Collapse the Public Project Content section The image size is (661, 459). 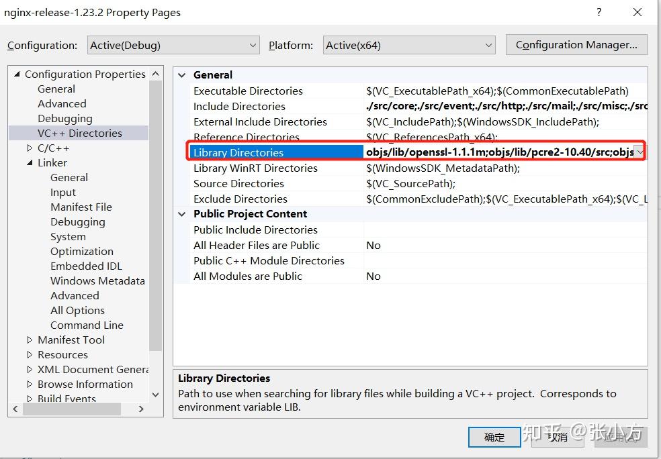point(181,213)
